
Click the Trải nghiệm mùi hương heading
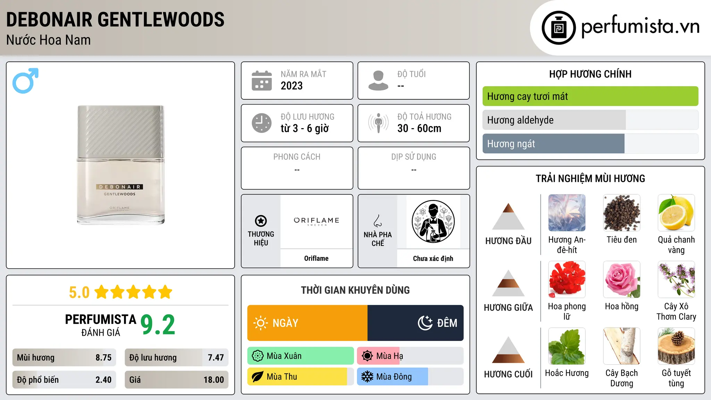pos(590,178)
